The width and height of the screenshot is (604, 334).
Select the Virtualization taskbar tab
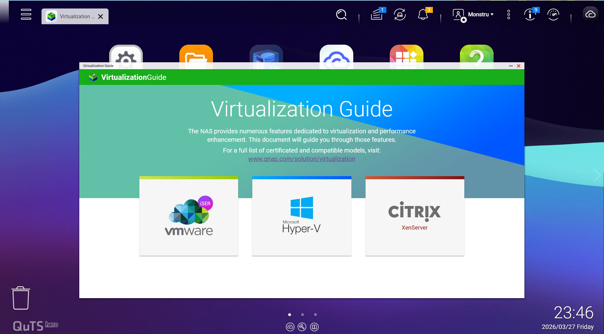pos(72,16)
